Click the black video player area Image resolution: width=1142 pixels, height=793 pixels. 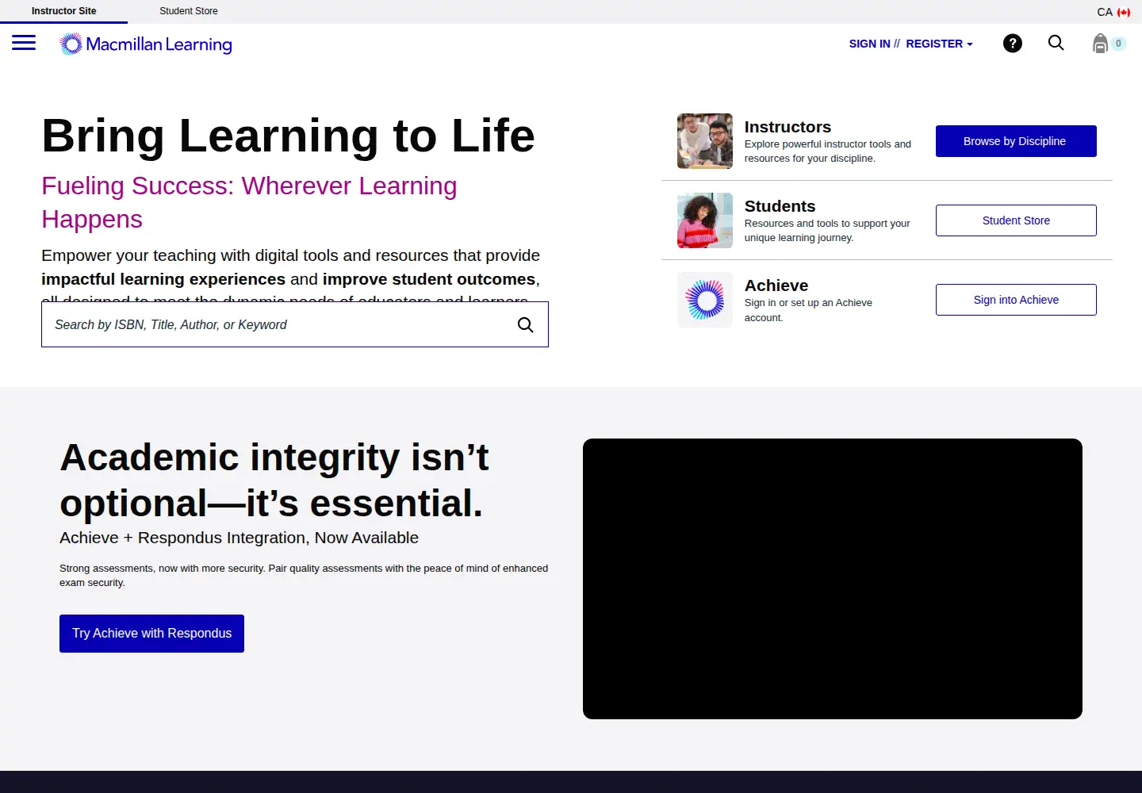coord(833,579)
